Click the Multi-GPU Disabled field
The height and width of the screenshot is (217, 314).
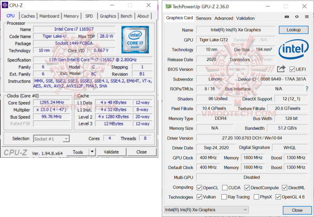[252, 177]
